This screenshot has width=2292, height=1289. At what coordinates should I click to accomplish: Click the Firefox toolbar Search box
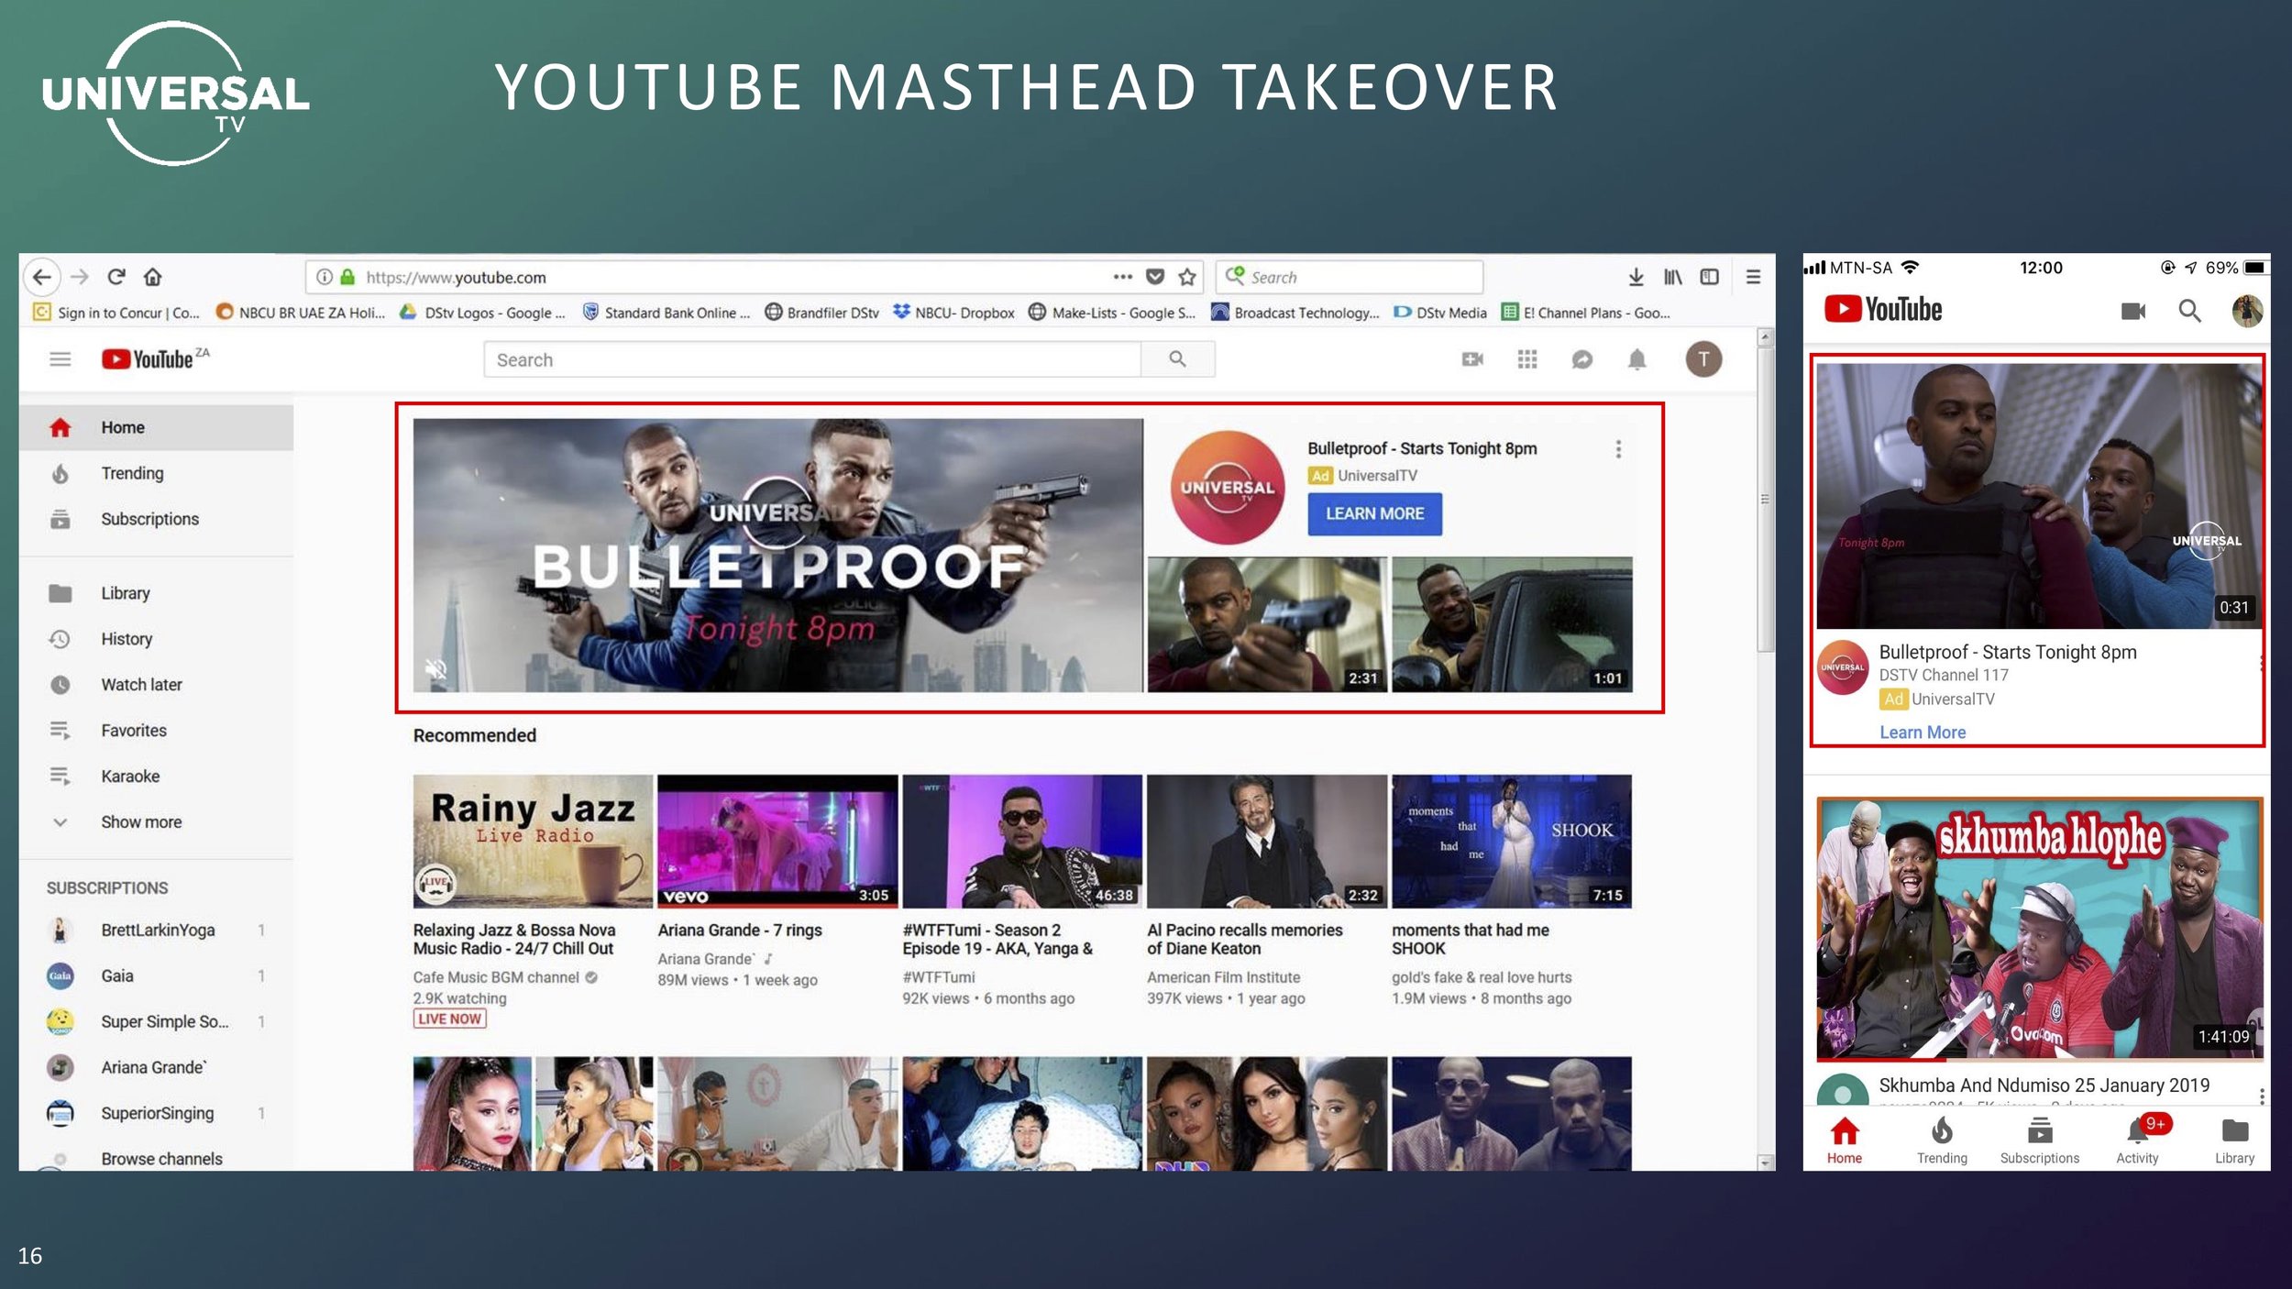pyautogui.click(x=1350, y=277)
